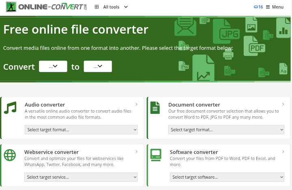Open the Software converter heading link
The width and height of the screenshot is (292, 190).
pos(194,152)
